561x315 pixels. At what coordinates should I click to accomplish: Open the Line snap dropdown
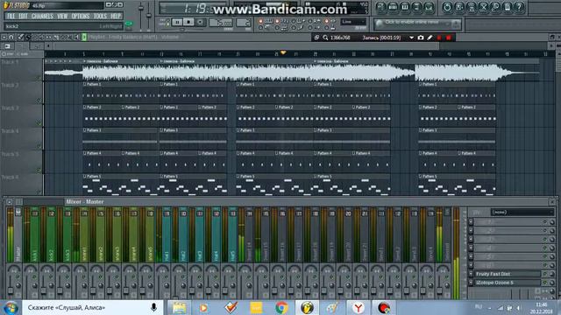pos(353,22)
